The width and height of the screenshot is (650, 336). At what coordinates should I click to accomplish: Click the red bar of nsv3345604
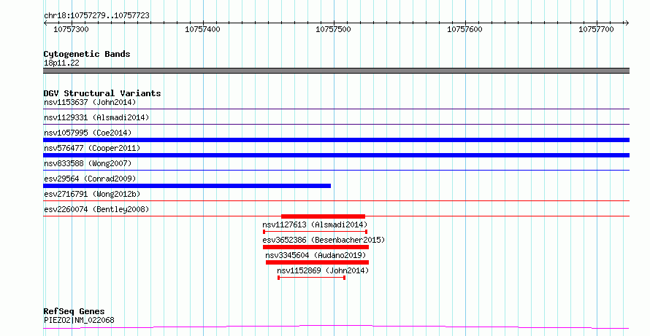pyautogui.click(x=317, y=262)
